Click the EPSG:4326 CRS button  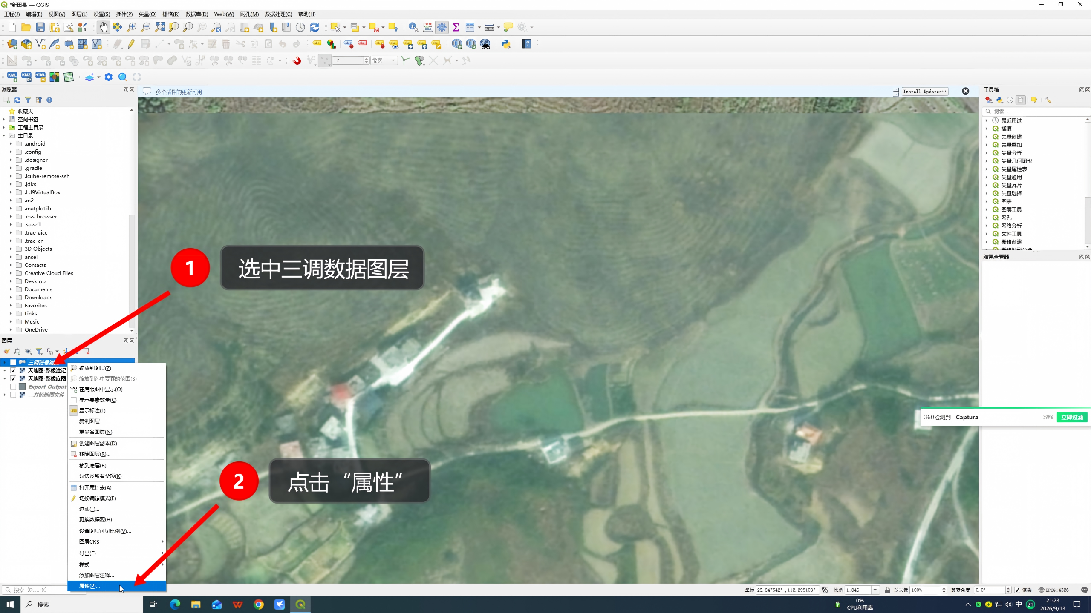1053,590
